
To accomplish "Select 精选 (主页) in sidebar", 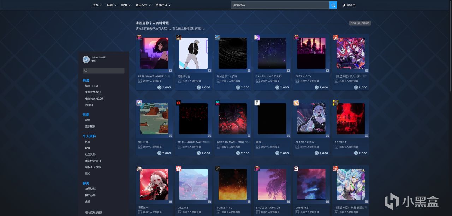I will click(92, 86).
